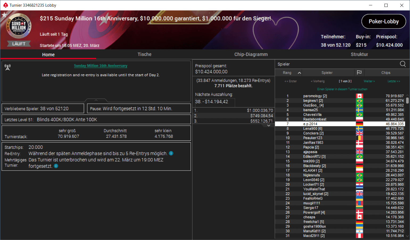Sort by Spieler column header

[327, 73]
